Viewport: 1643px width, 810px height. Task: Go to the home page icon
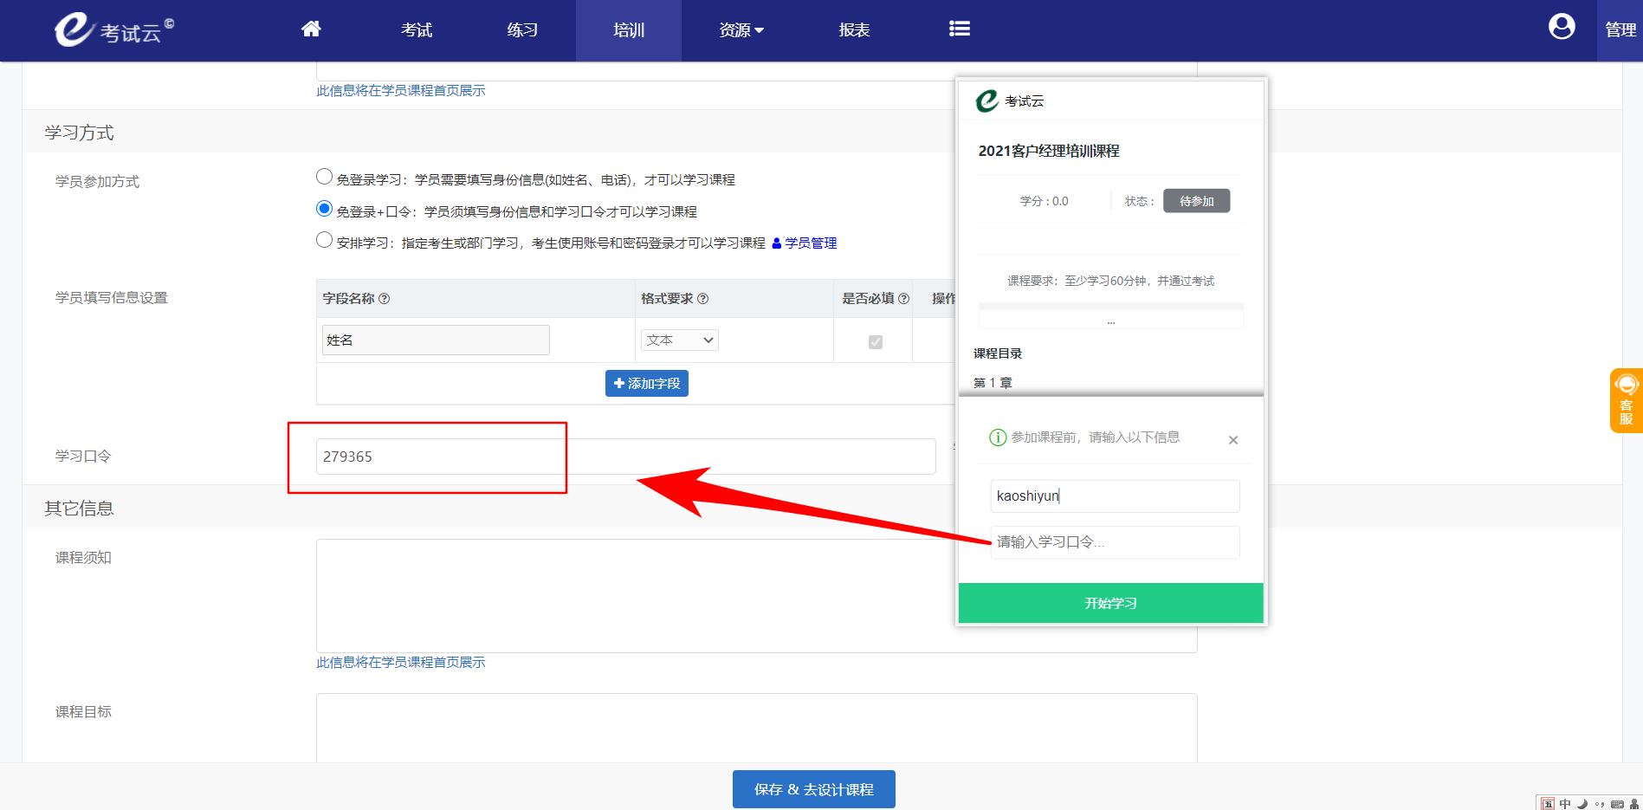coord(311,29)
